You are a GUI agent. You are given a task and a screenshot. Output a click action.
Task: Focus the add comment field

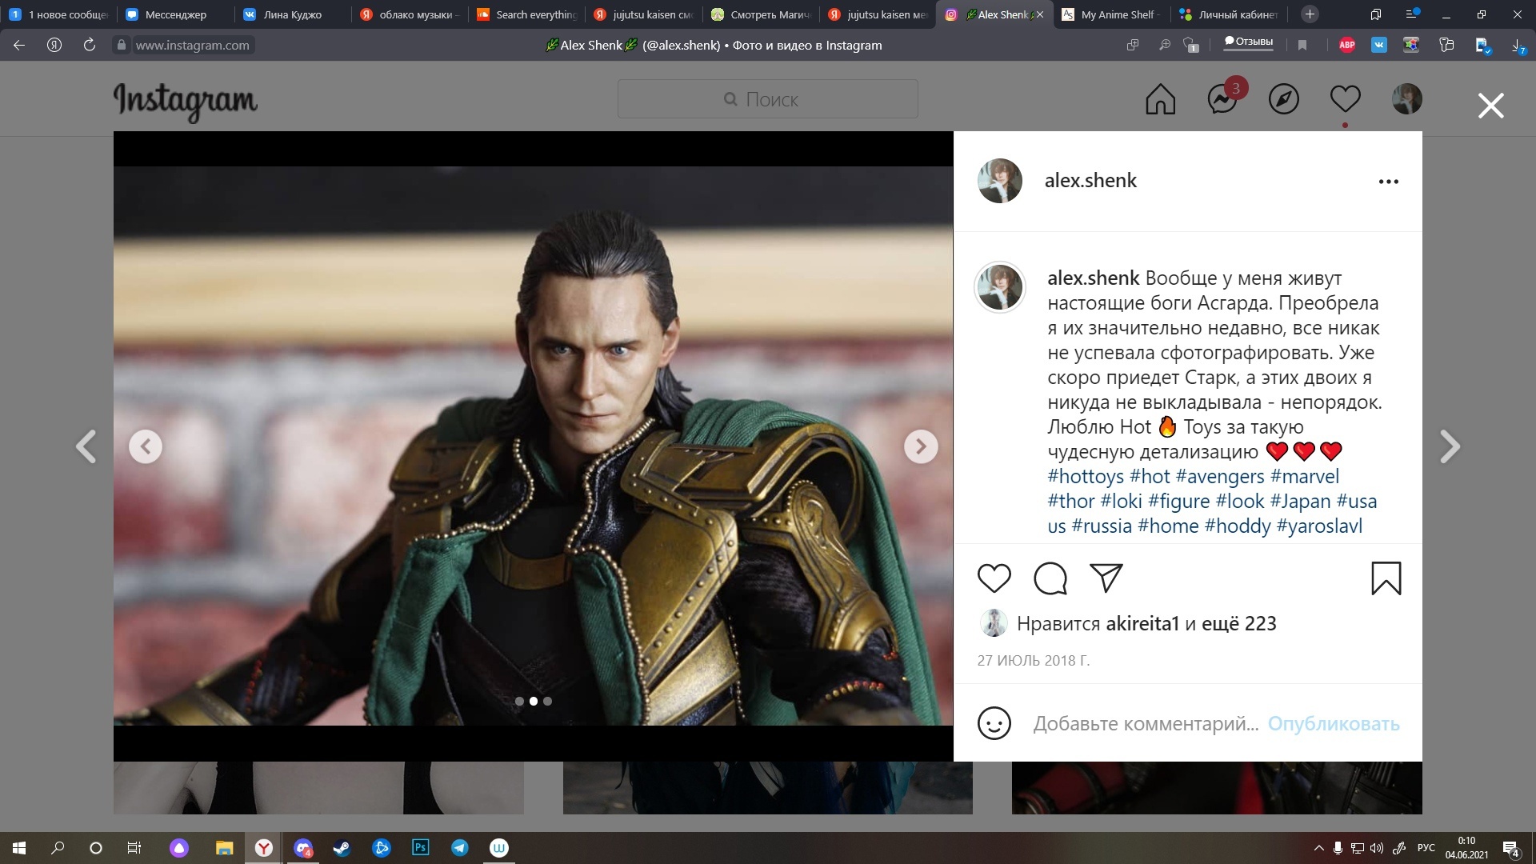tap(1146, 723)
